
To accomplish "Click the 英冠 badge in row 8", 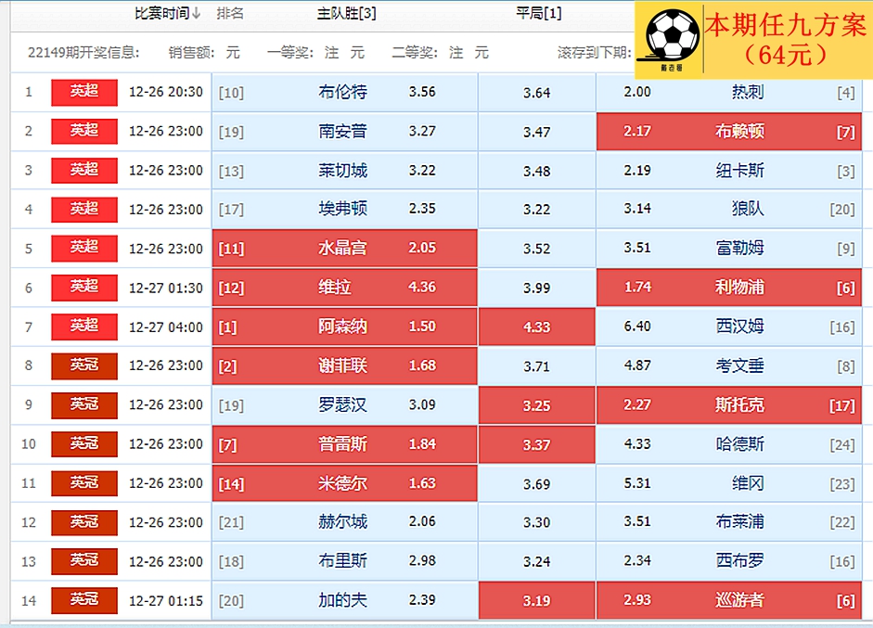I will click(x=84, y=365).
